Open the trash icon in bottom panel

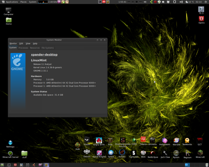[207, 165]
